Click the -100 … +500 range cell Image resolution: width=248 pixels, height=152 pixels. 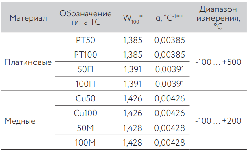click(x=218, y=62)
